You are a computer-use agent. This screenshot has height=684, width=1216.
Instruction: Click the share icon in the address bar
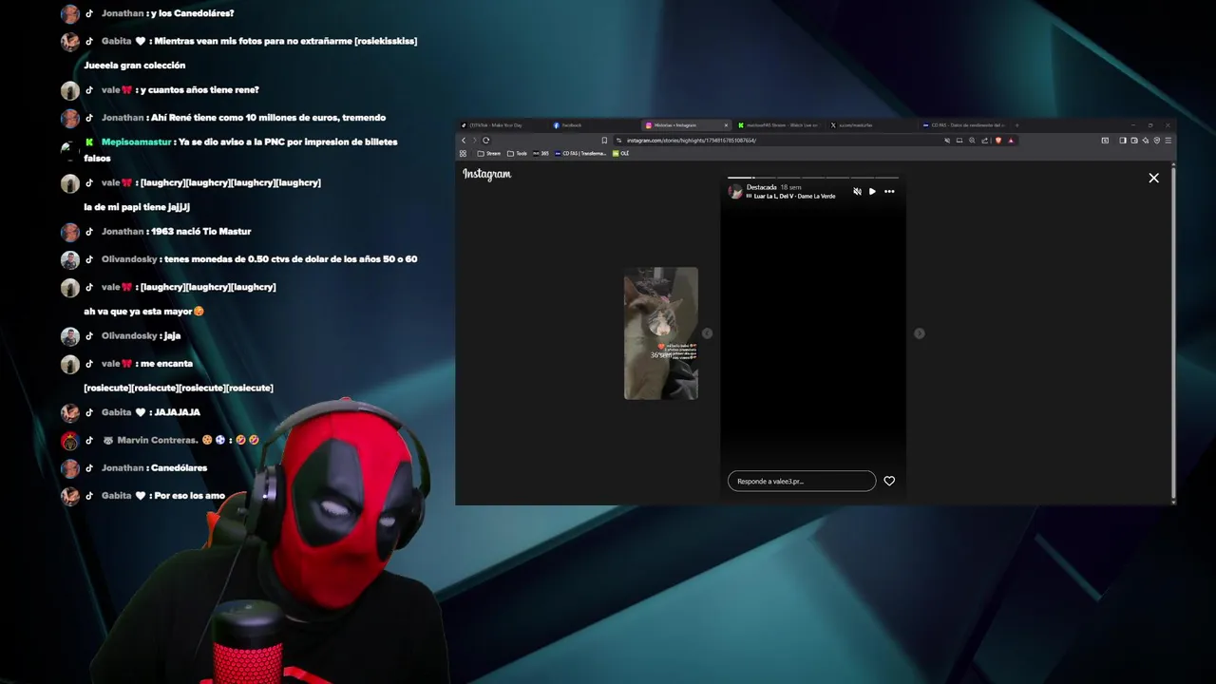tap(984, 141)
